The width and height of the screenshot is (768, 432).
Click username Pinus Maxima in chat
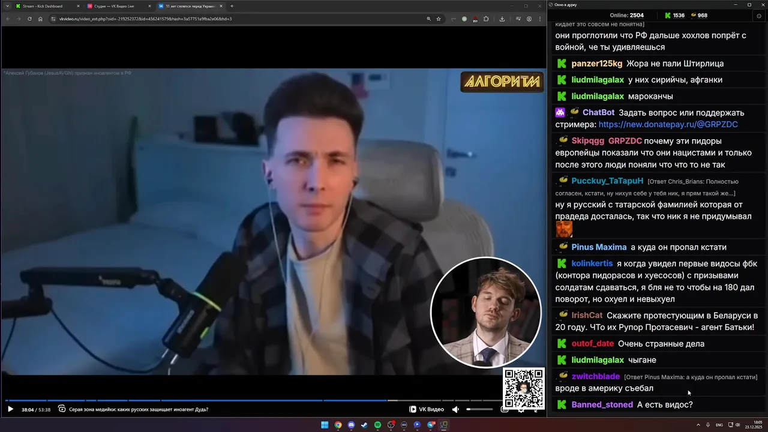599,247
